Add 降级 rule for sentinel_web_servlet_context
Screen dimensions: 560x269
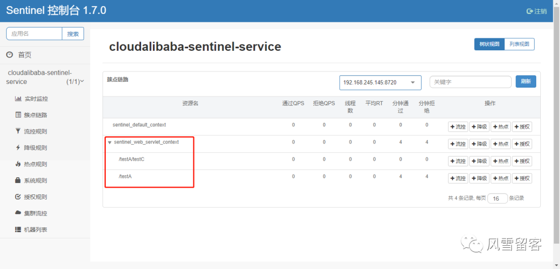[x=479, y=144]
